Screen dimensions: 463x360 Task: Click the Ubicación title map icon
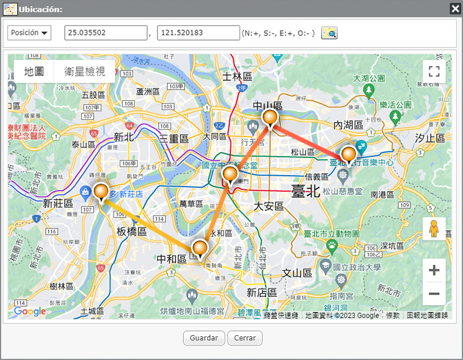click(x=10, y=9)
